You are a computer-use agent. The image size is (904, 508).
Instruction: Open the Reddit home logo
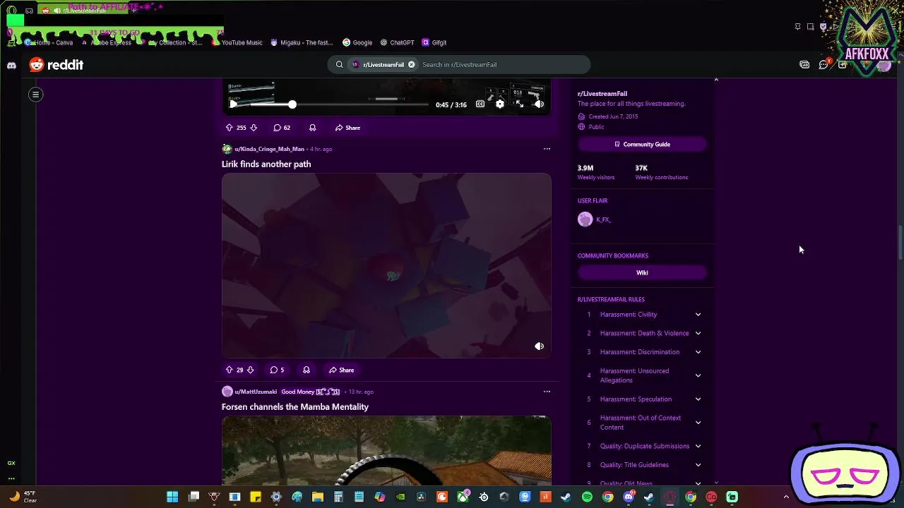click(x=56, y=65)
